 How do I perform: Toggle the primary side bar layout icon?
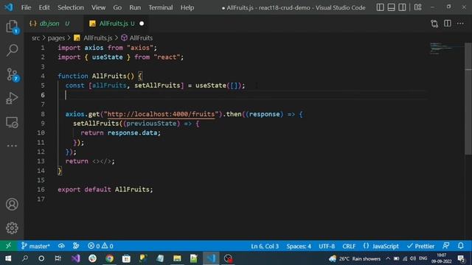tap(381, 7)
